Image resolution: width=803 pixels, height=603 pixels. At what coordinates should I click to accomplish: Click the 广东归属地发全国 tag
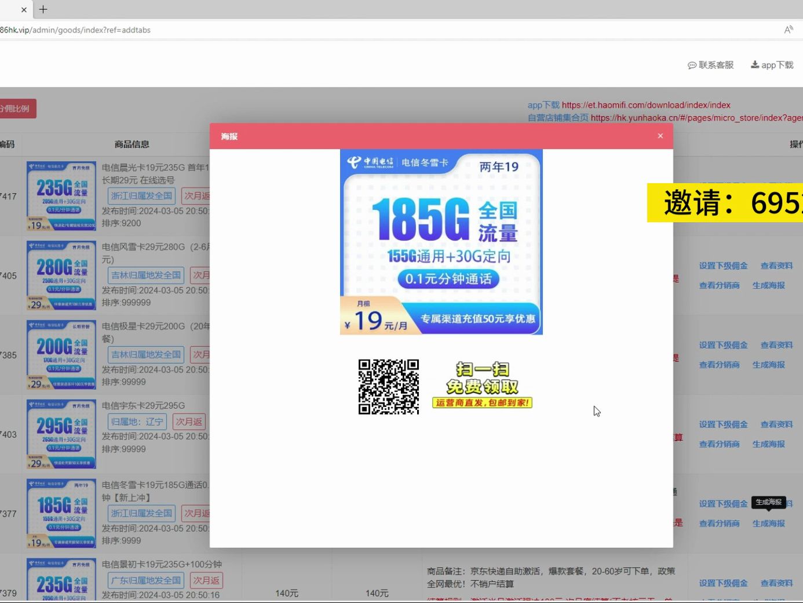click(146, 580)
